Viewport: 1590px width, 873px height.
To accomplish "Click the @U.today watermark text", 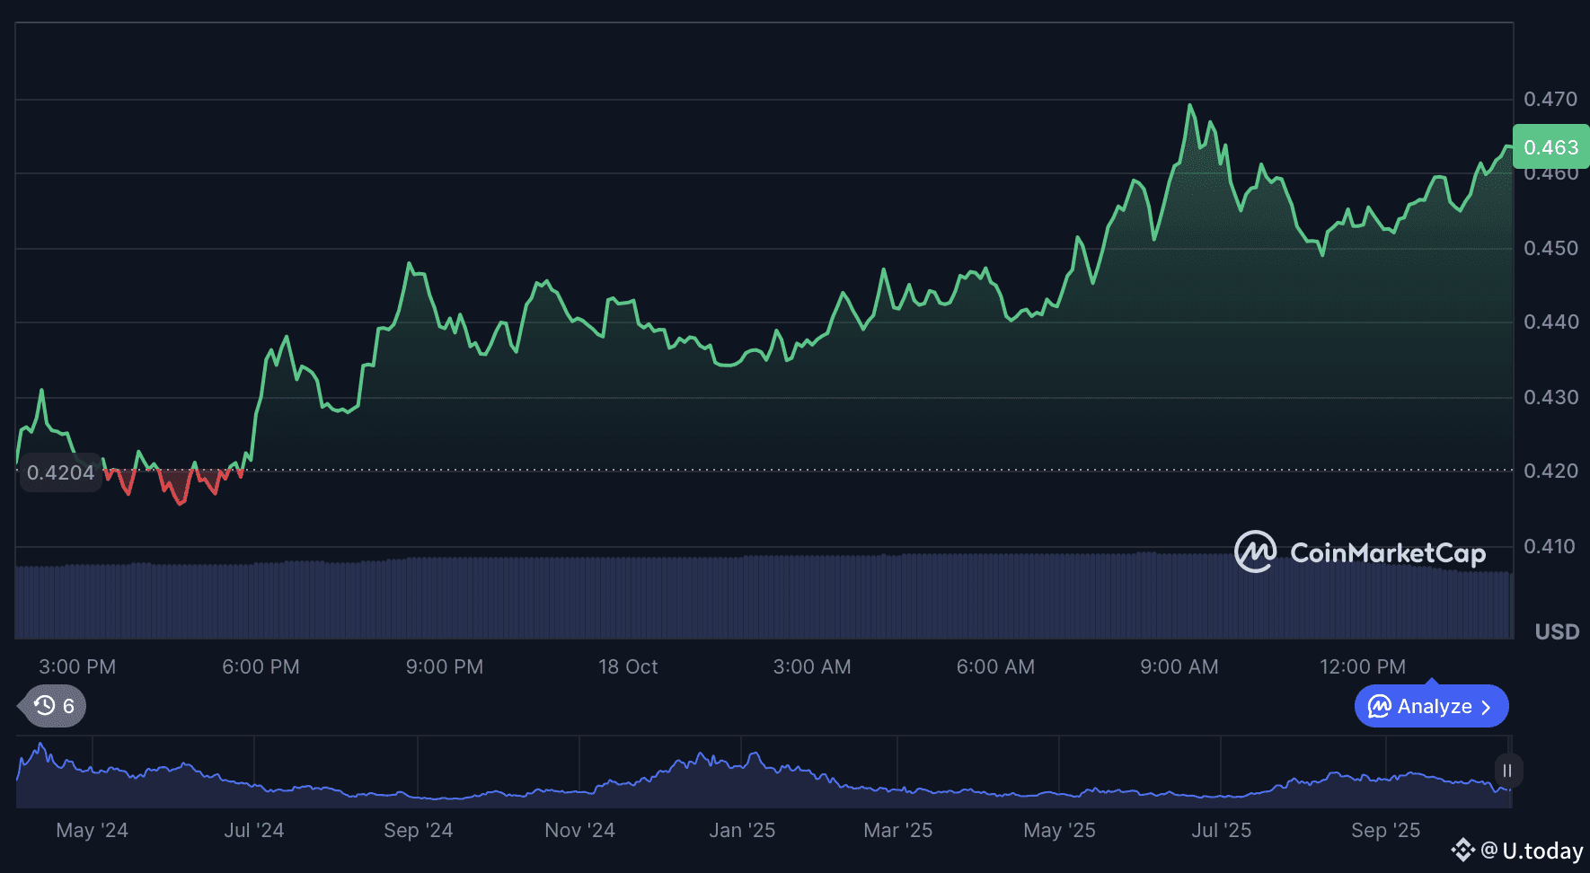I will pyautogui.click(x=1532, y=851).
